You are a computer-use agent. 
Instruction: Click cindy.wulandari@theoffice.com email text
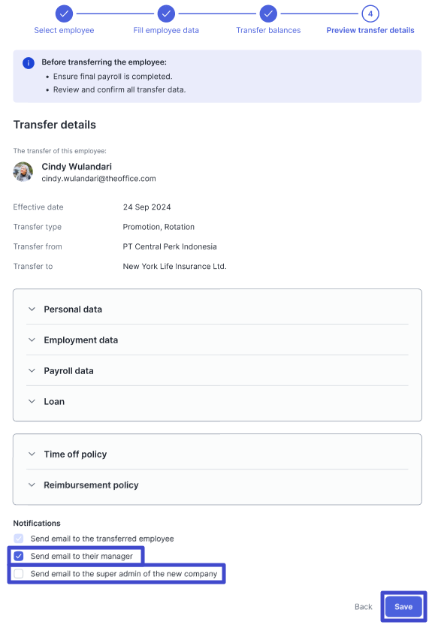[99, 179]
